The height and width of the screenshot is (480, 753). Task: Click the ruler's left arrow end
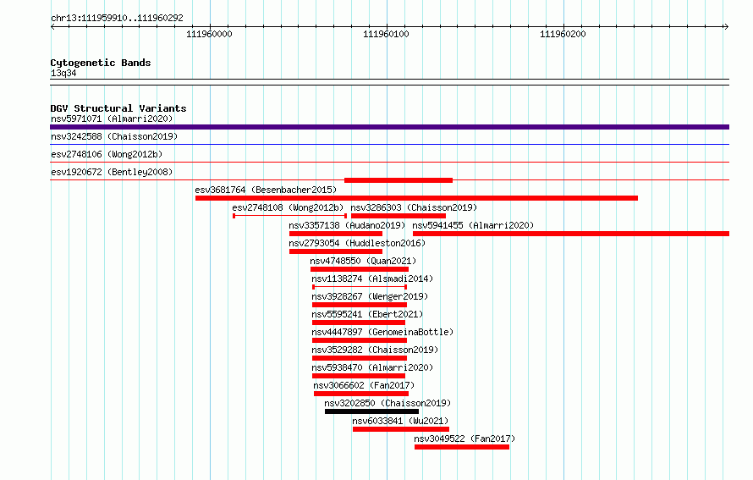[52, 26]
